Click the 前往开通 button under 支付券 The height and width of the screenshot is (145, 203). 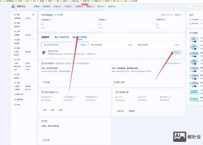tap(46, 140)
